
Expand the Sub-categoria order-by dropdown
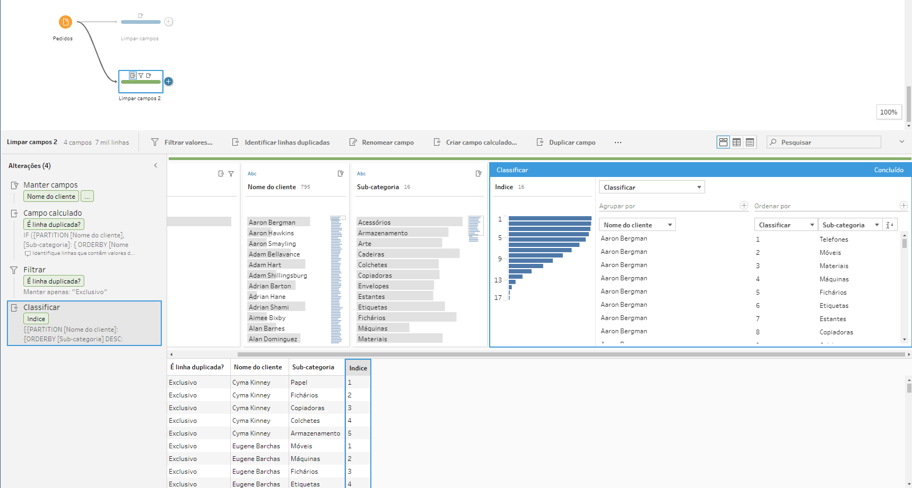tap(850, 225)
